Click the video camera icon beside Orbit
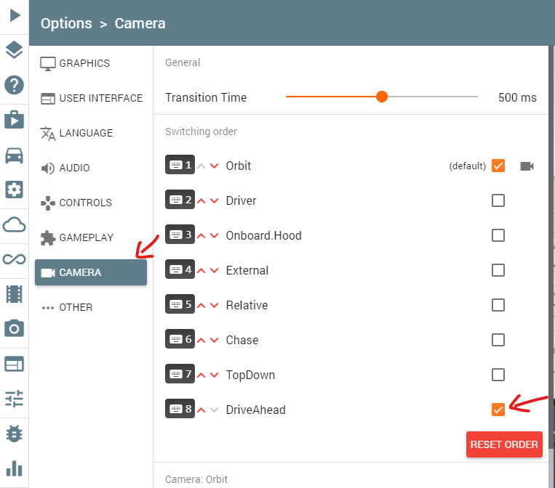The image size is (555, 488). click(x=527, y=166)
